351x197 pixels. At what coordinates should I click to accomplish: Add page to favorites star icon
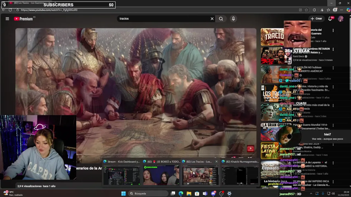click(x=307, y=10)
